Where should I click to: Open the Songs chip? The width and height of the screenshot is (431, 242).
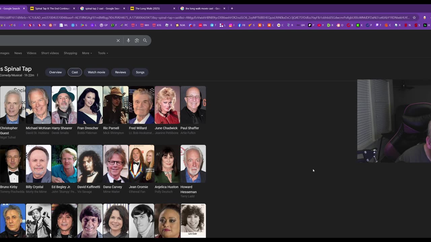point(140,72)
